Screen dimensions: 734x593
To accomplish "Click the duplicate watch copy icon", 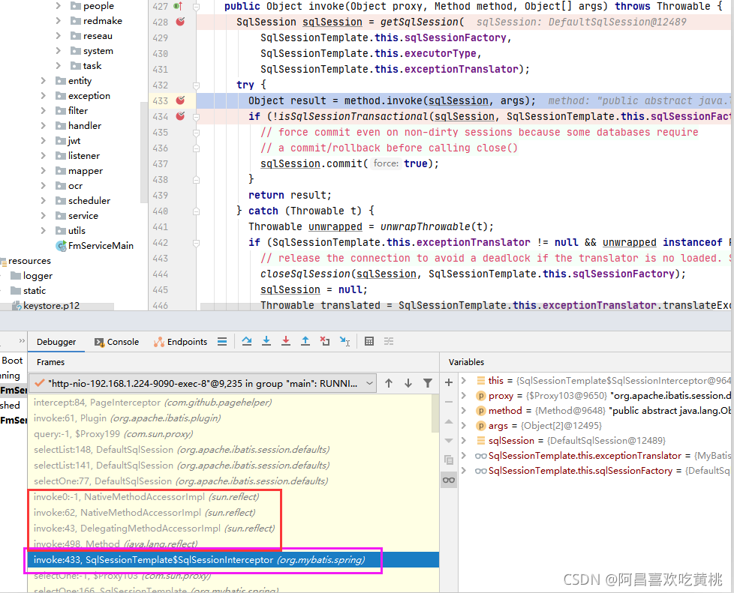I will pyautogui.click(x=449, y=460).
